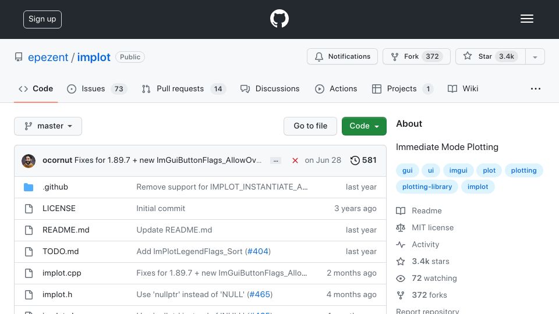
Task: Open the Projects tab
Action: coord(402,88)
